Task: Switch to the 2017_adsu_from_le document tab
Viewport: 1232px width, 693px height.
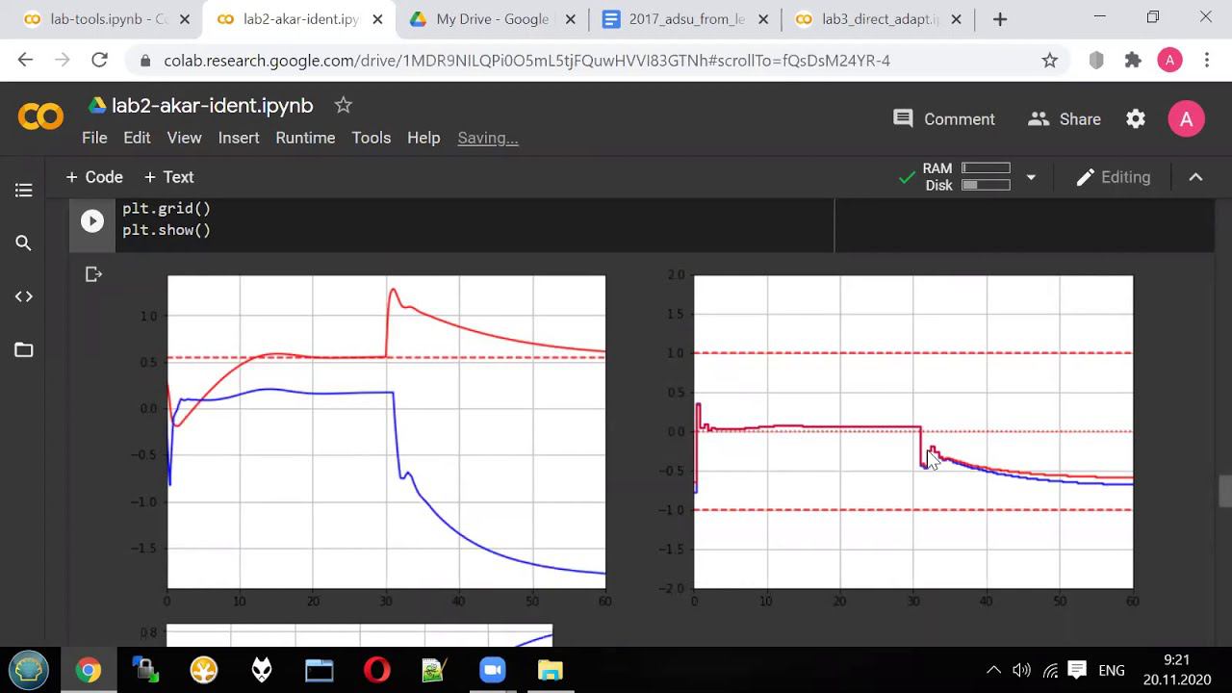Action: click(x=686, y=19)
